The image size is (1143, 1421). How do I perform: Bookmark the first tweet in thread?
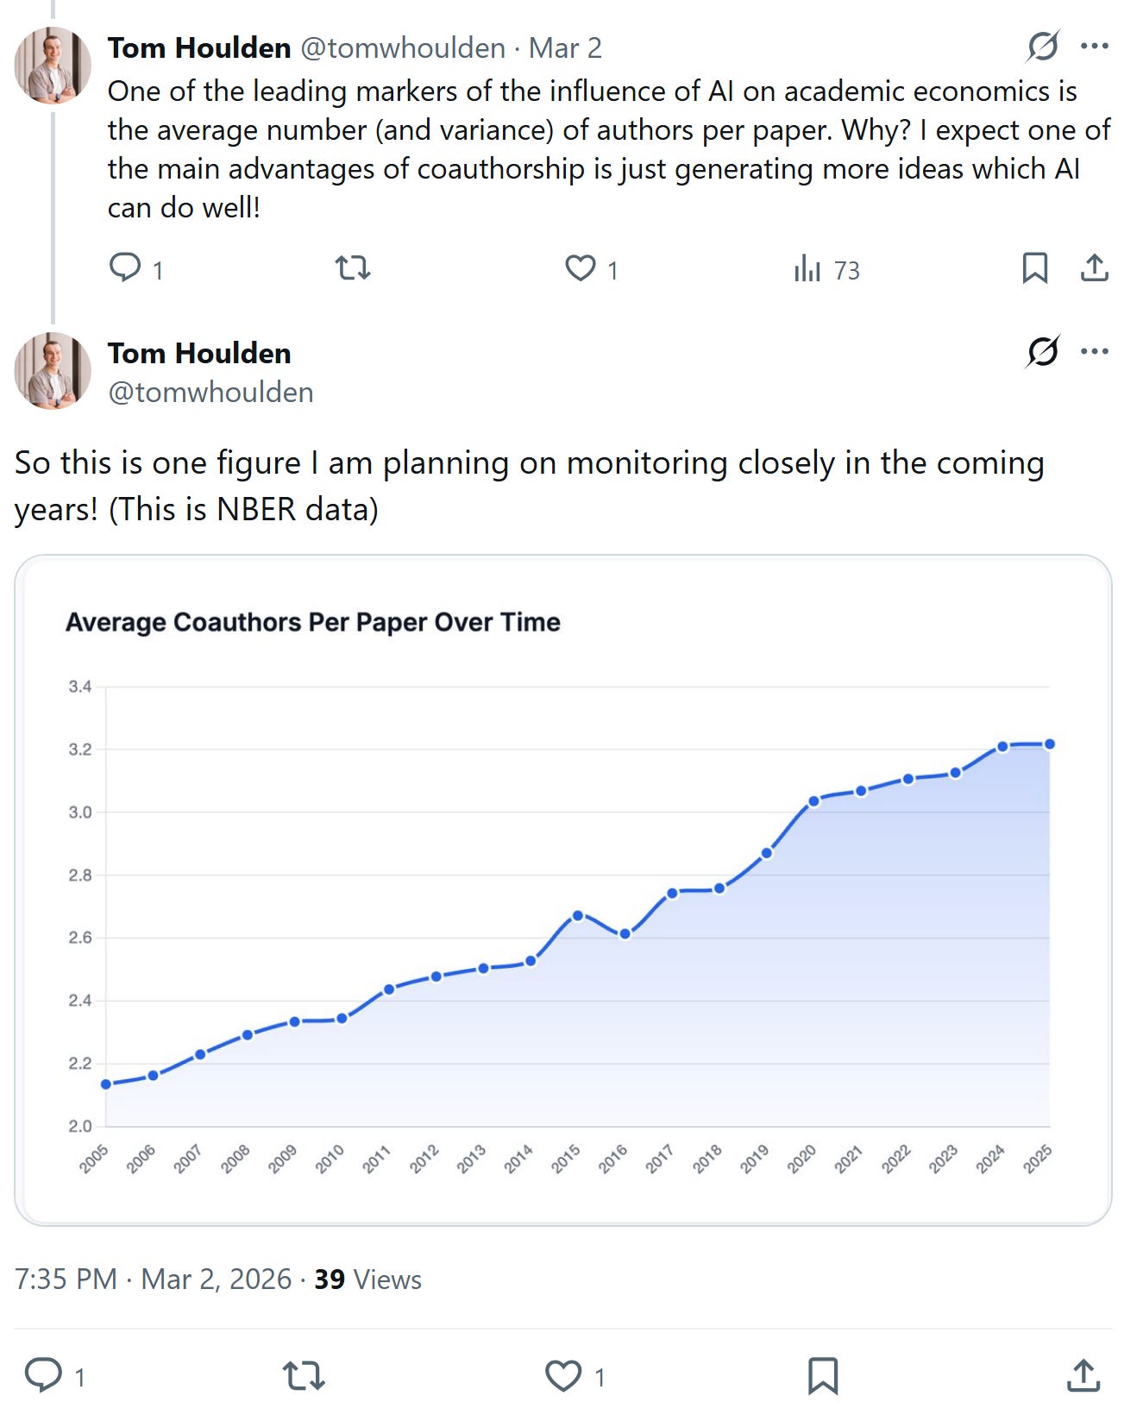coord(1034,268)
